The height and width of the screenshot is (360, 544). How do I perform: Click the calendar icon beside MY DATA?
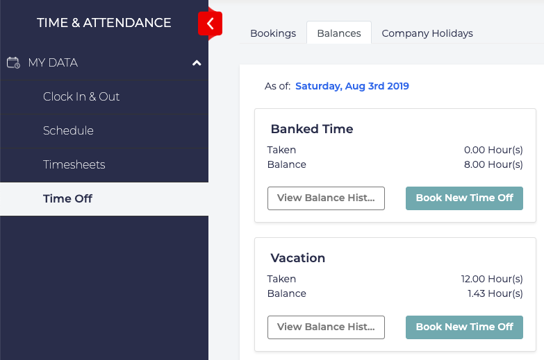tap(13, 62)
